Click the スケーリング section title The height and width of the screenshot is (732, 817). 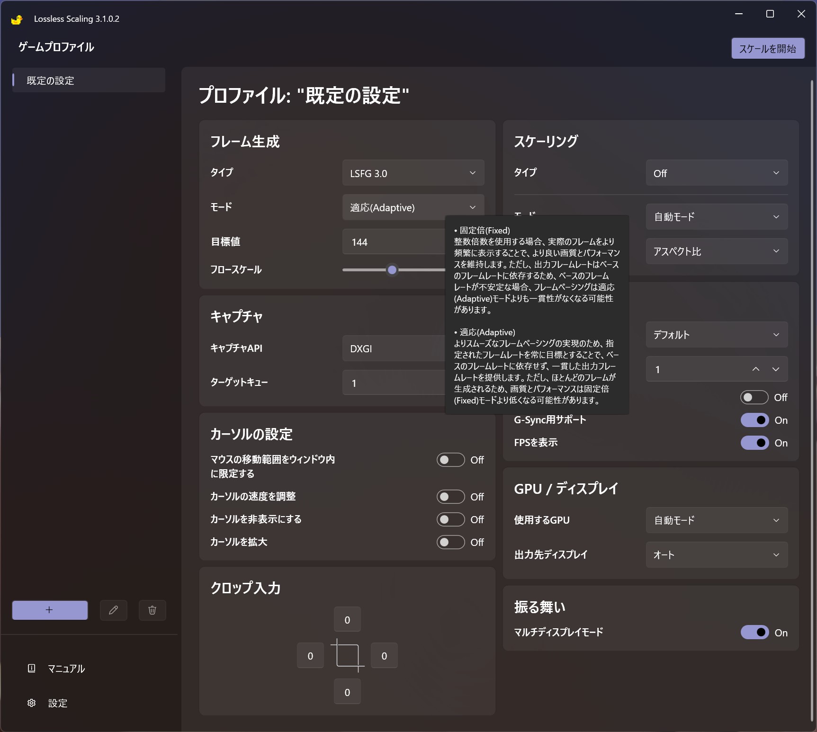[x=546, y=141]
